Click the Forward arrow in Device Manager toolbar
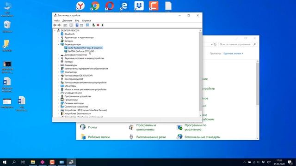Viewport: 296px width, 166px height. point(59,25)
